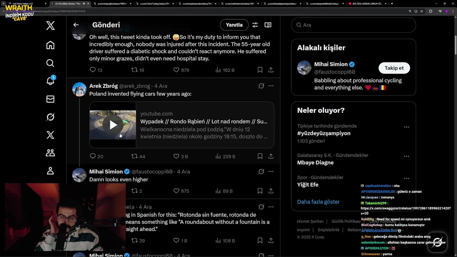Reply to the tweet with 13 replies
Image resolution: width=457 pixels, height=257 pixels.
click(96, 70)
